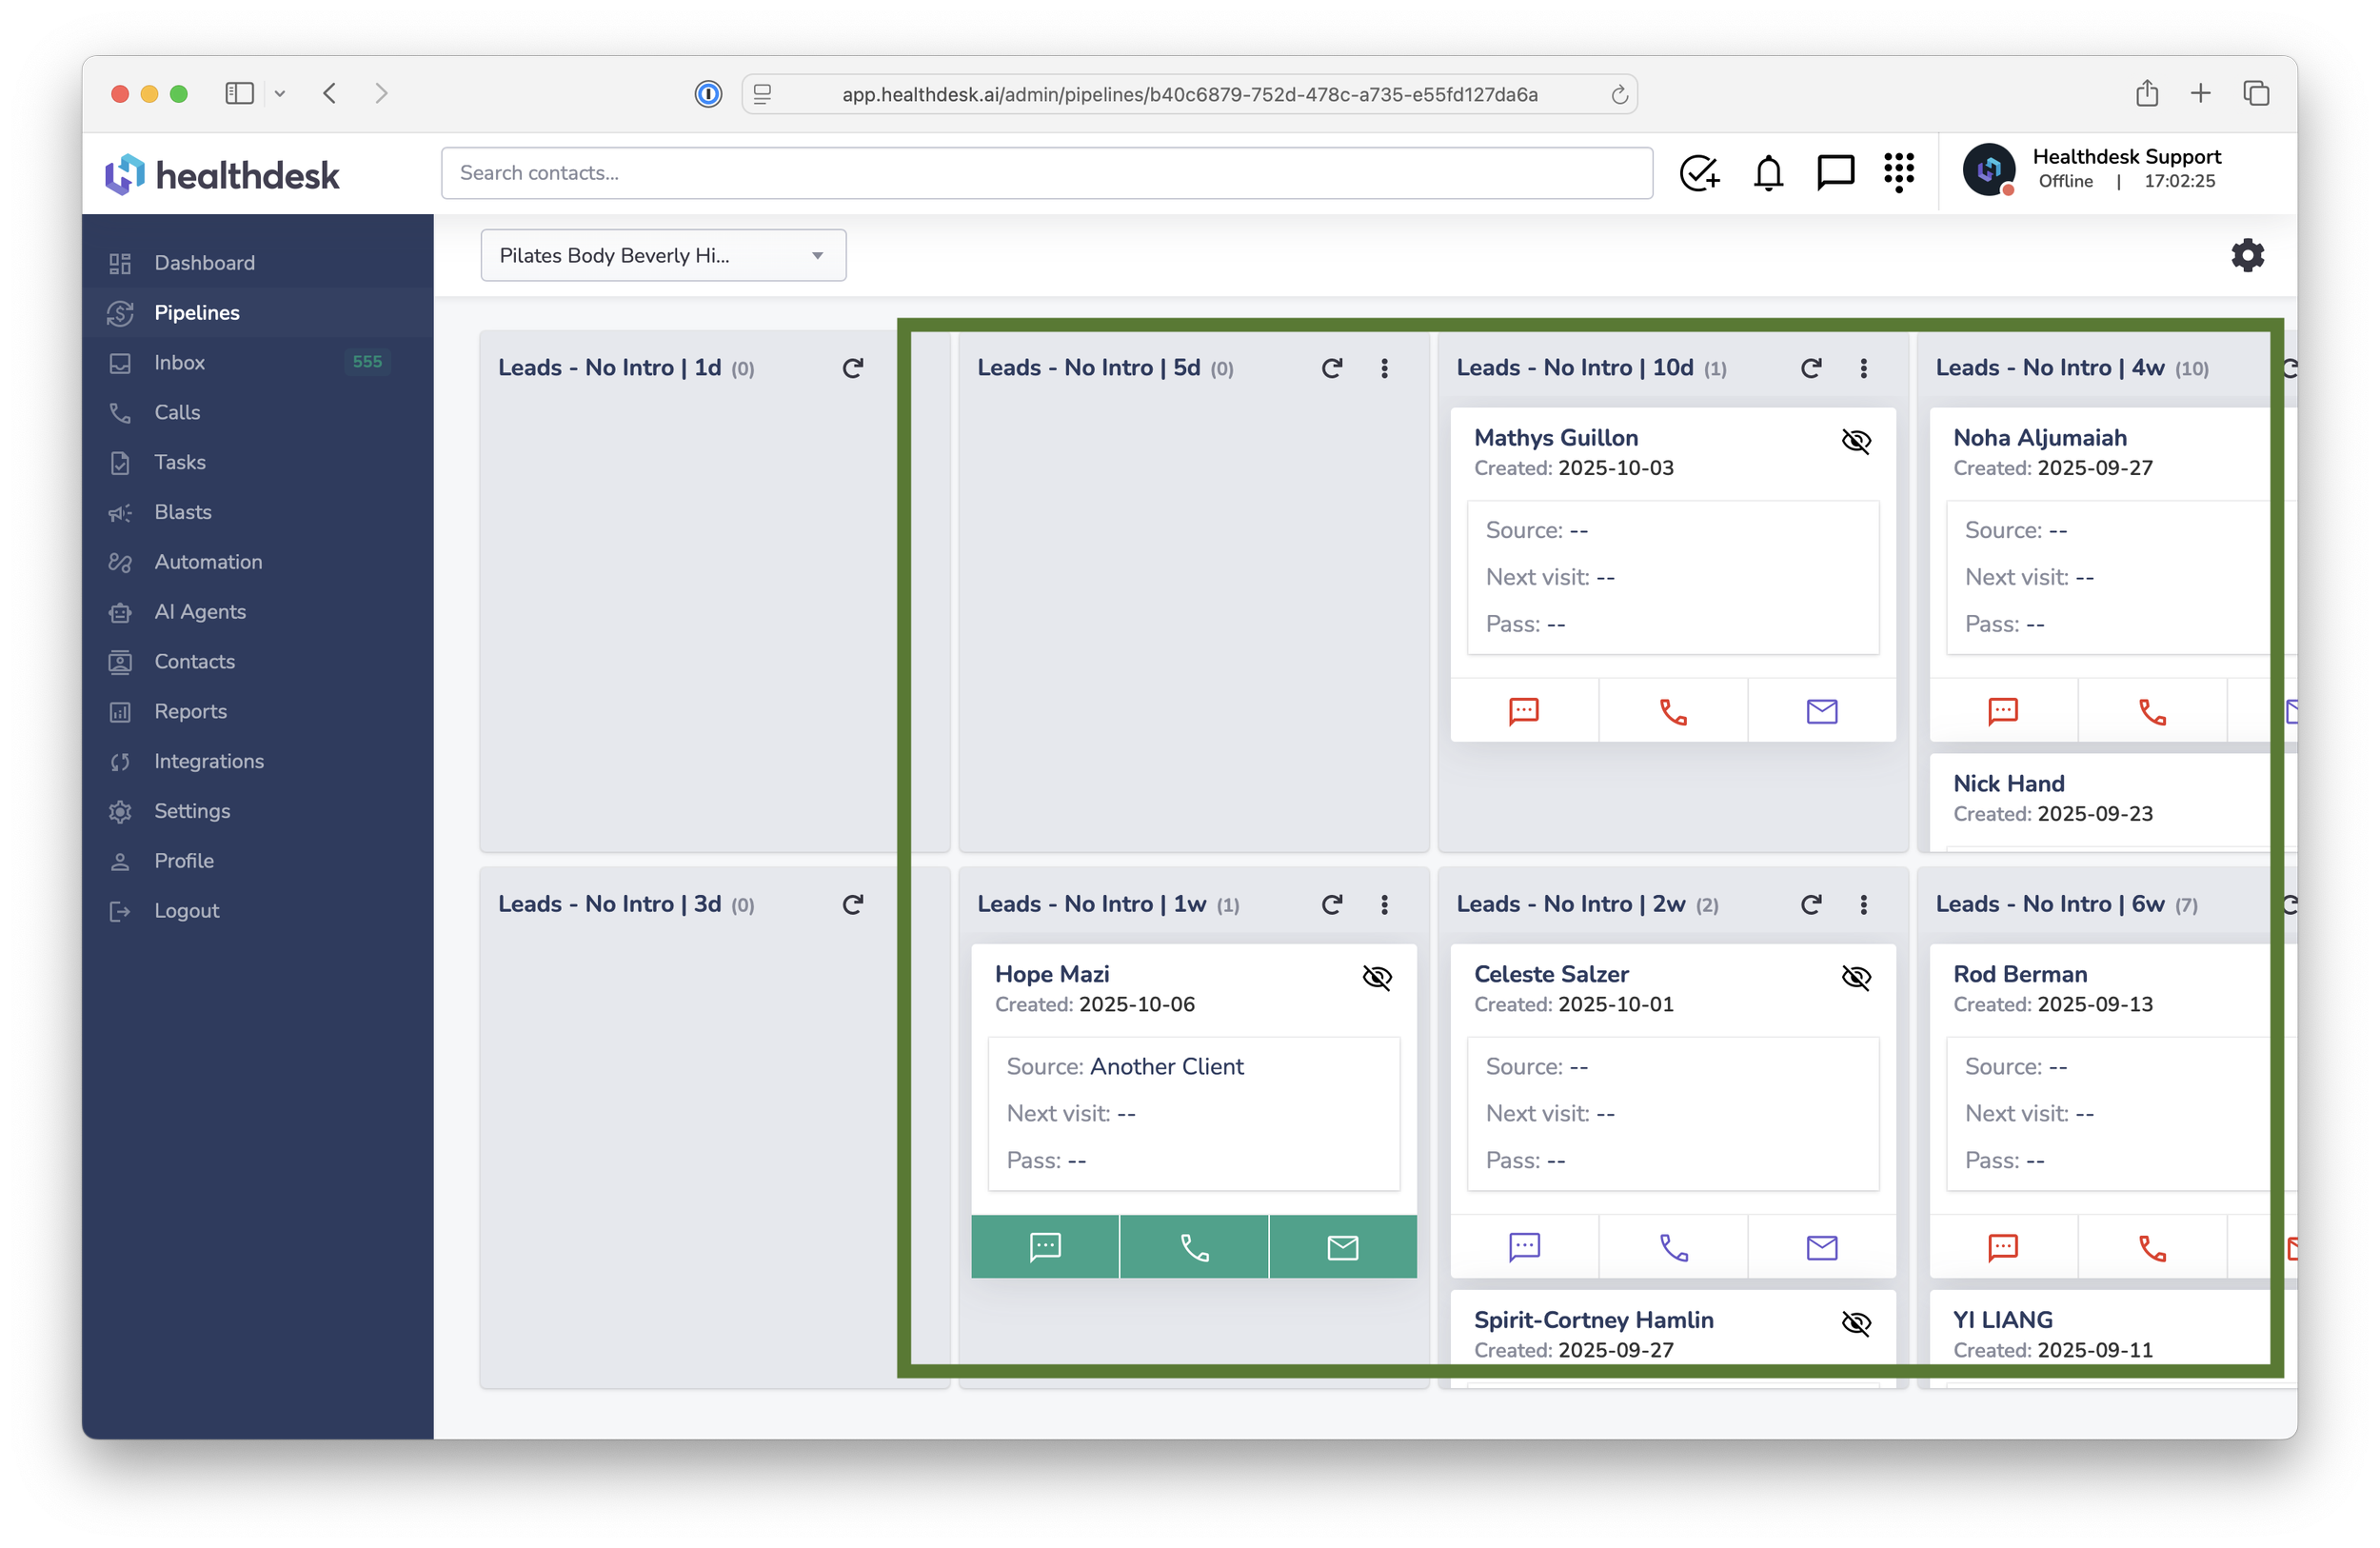This screenshot has height=1548, width=2380.
Task: Send SMS to Hope Mazi
Action: point(1044,1247)
